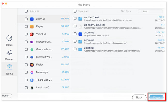168x102 pixels.
Task: Click the Home button
Action: tap(6, 96)
